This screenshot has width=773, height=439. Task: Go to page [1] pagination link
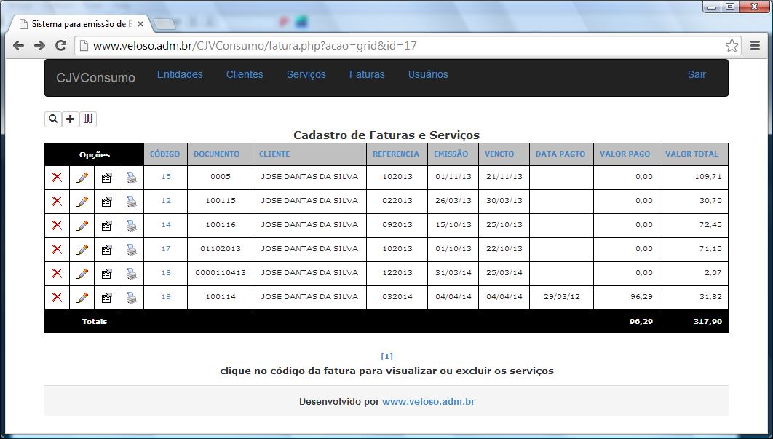(387, 356)
